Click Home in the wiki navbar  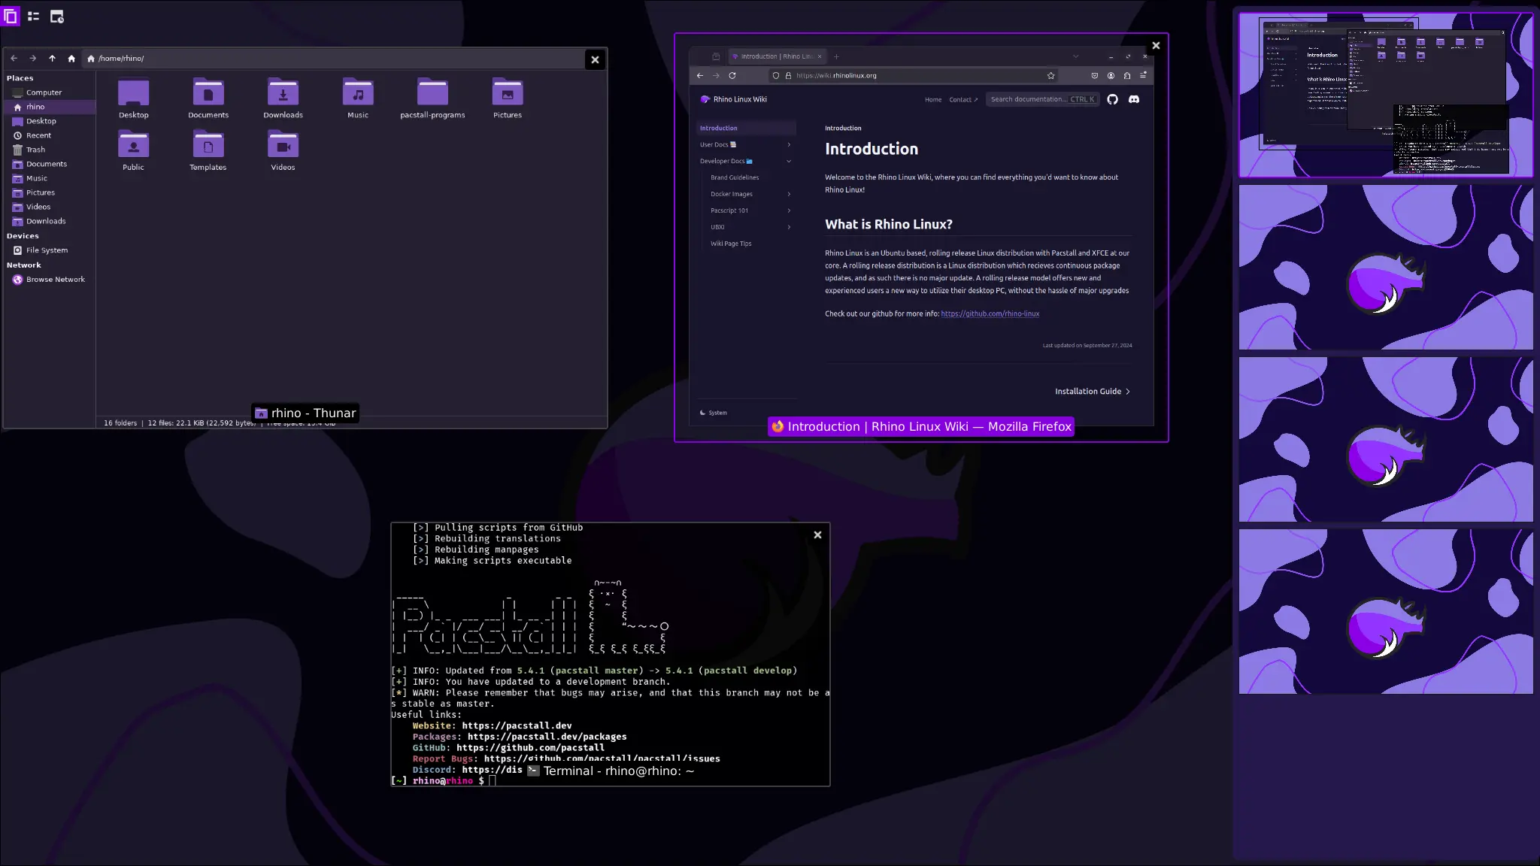(x=933, y=99)
